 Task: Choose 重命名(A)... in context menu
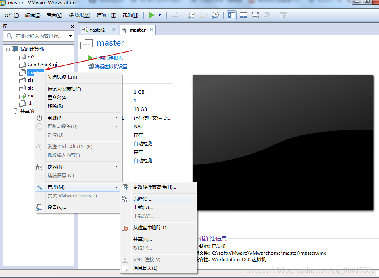point(78,98)
